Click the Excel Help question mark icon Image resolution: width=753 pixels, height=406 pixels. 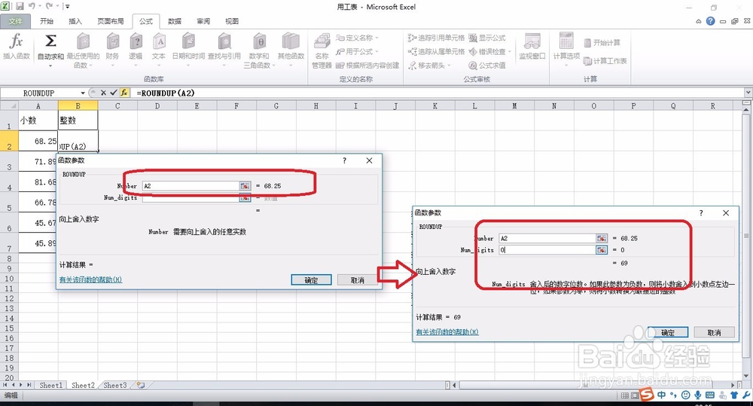(x=710, y=21)
